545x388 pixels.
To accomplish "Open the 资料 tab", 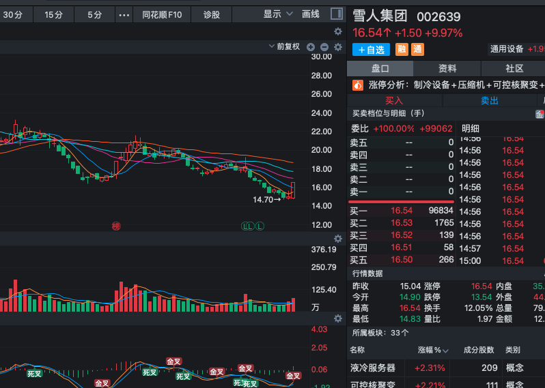I will tap(447, 68).
